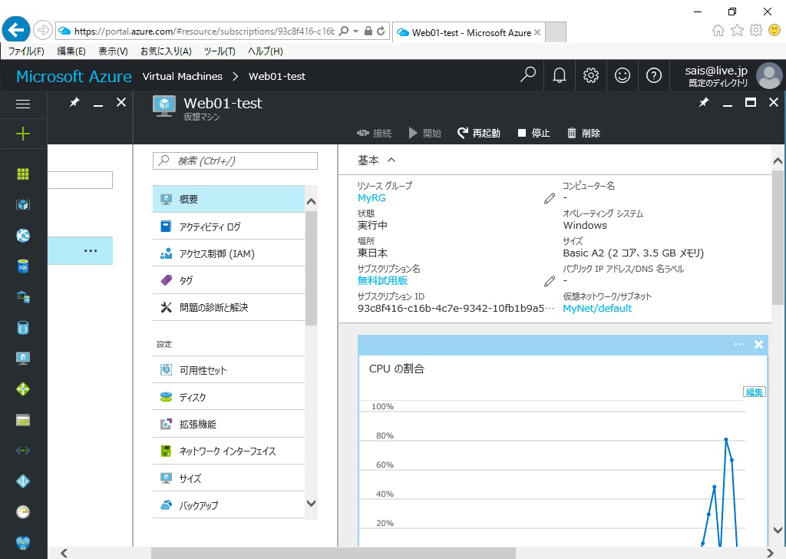Open the dashboard grid icon in sidebar

pyautogui.click(x=23, y=174)
